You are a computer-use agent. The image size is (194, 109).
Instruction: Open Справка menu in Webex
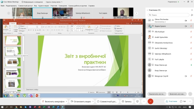coord(91,6)
